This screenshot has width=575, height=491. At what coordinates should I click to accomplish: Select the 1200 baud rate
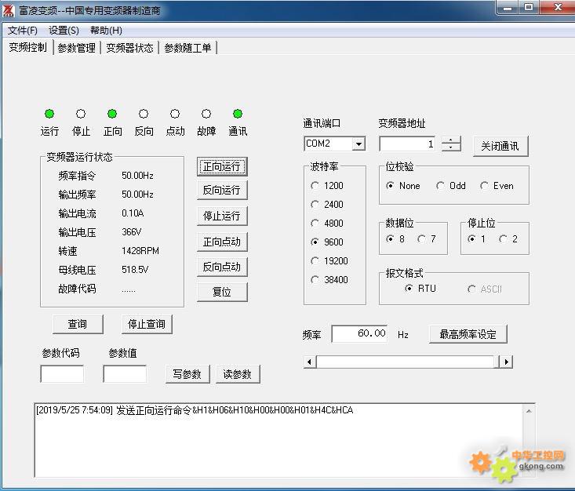pyautogui.click(x=327, y=186)
